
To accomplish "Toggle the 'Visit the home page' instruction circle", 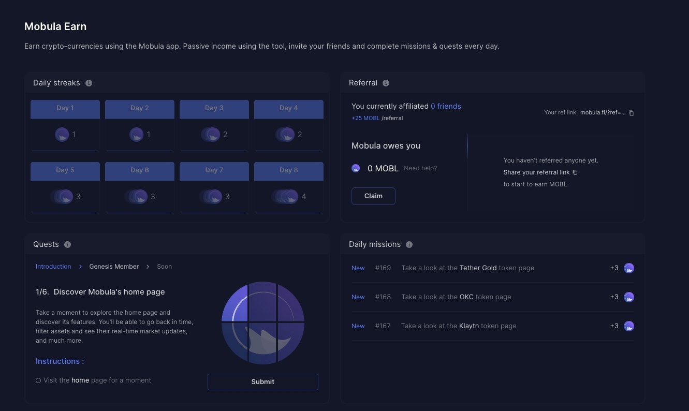I will 38,380.
